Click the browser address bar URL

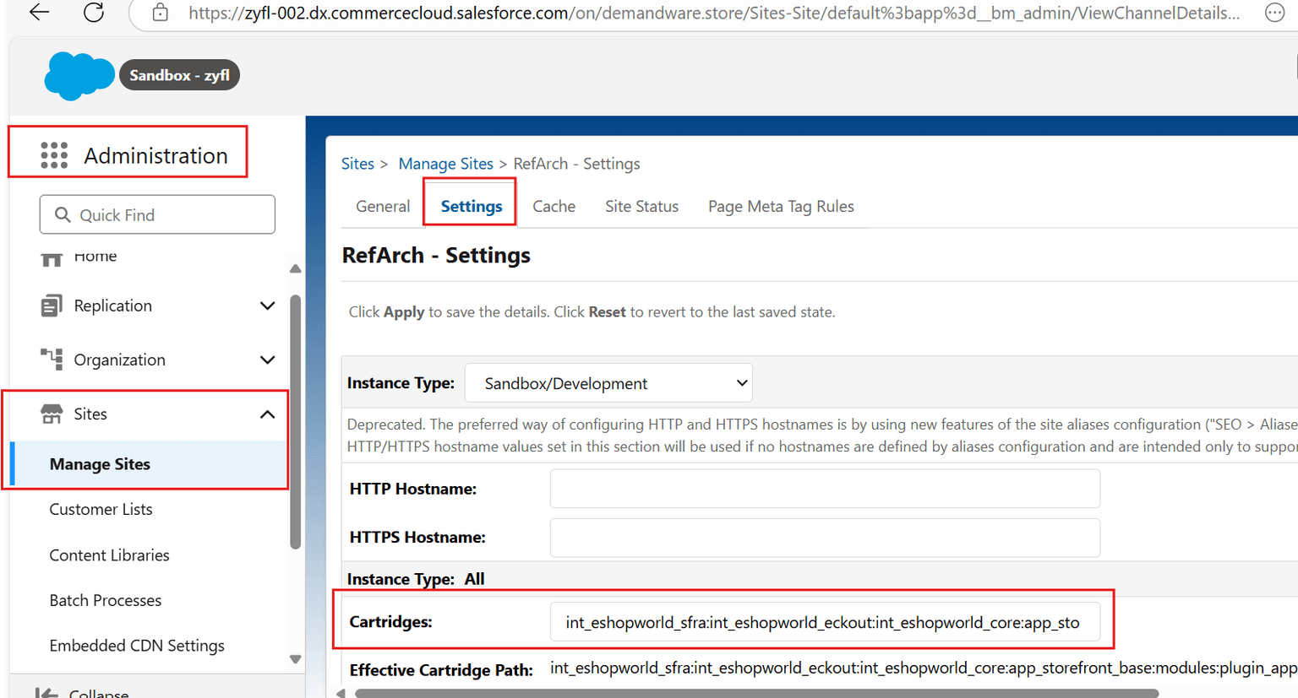coord(714,13)
